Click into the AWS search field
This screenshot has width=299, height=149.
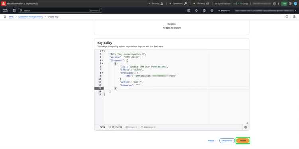pos(60,10)
